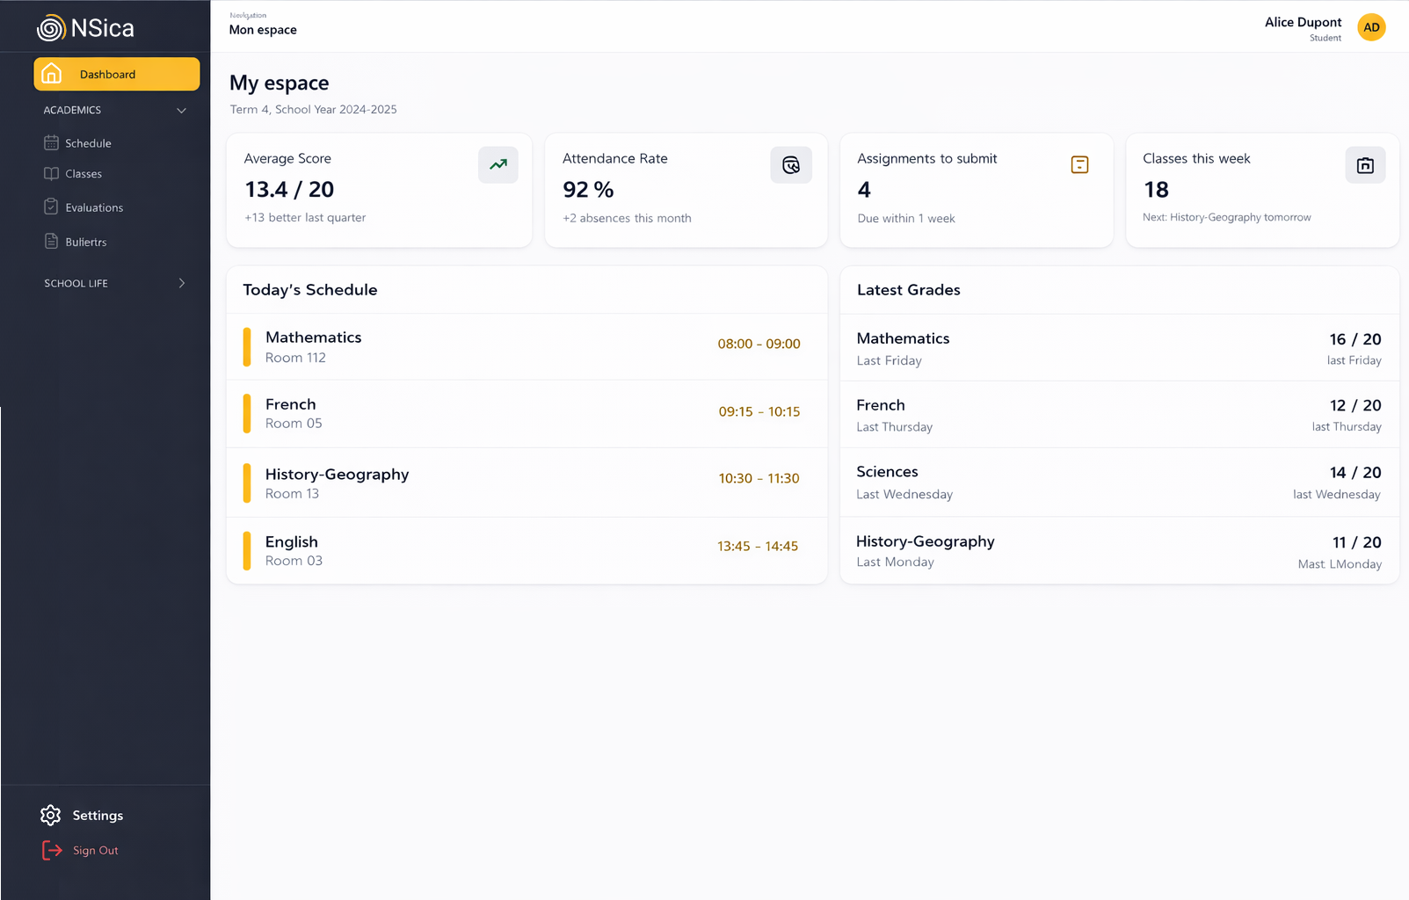This screenshot has height=900, width=1409.
Task: Click the briefcase icon on Classes this week card
Action: point(1364,164)
